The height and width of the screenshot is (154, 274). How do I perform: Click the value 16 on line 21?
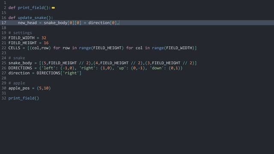pyautogui.click(x=46, y=43)
